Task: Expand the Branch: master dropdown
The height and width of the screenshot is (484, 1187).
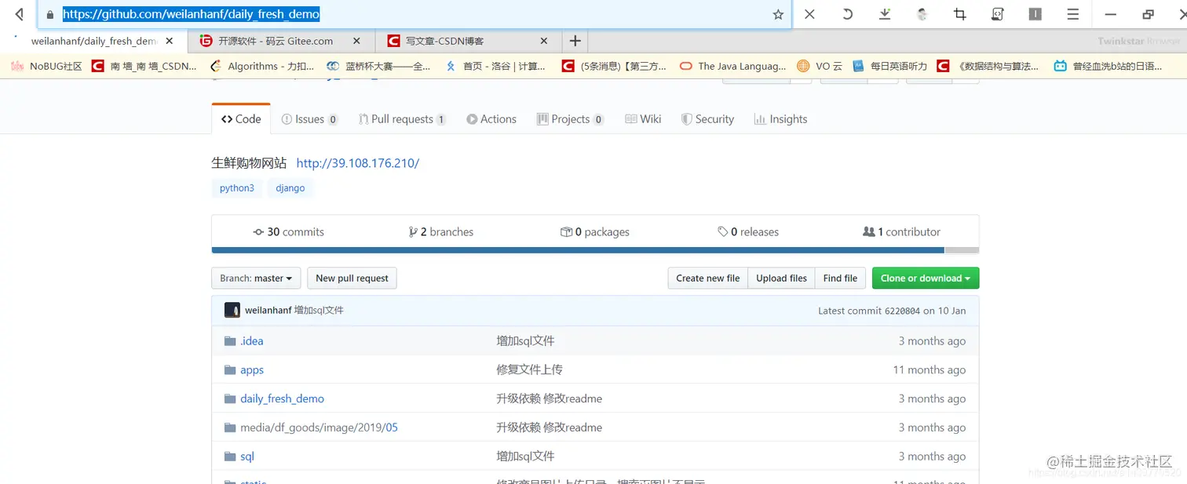Action: tap(256, 278)
